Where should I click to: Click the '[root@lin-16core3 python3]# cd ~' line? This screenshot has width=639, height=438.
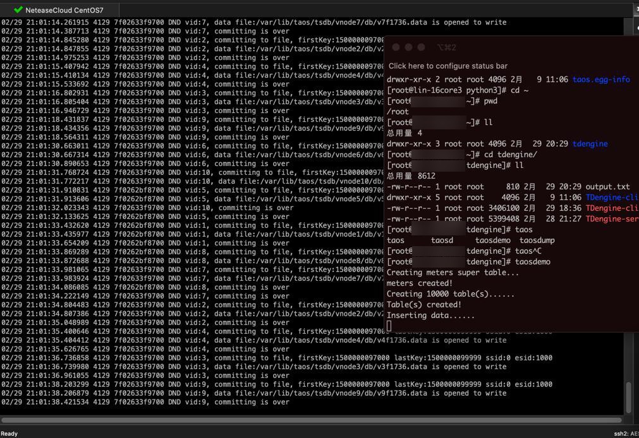(x=458, y=90)
